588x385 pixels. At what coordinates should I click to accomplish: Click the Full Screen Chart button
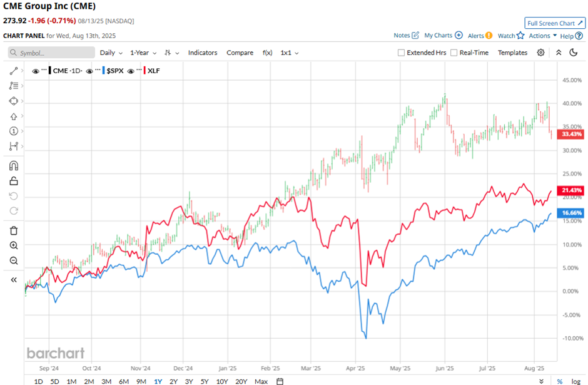555,23
